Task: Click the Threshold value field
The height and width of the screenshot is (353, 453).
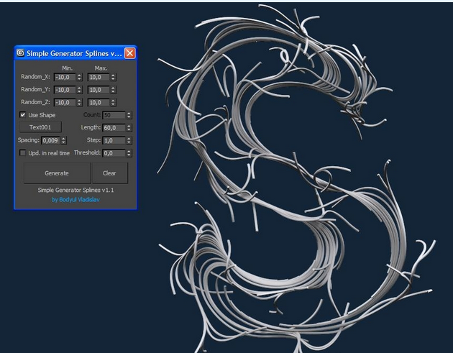Action: [x=114, y=153]
